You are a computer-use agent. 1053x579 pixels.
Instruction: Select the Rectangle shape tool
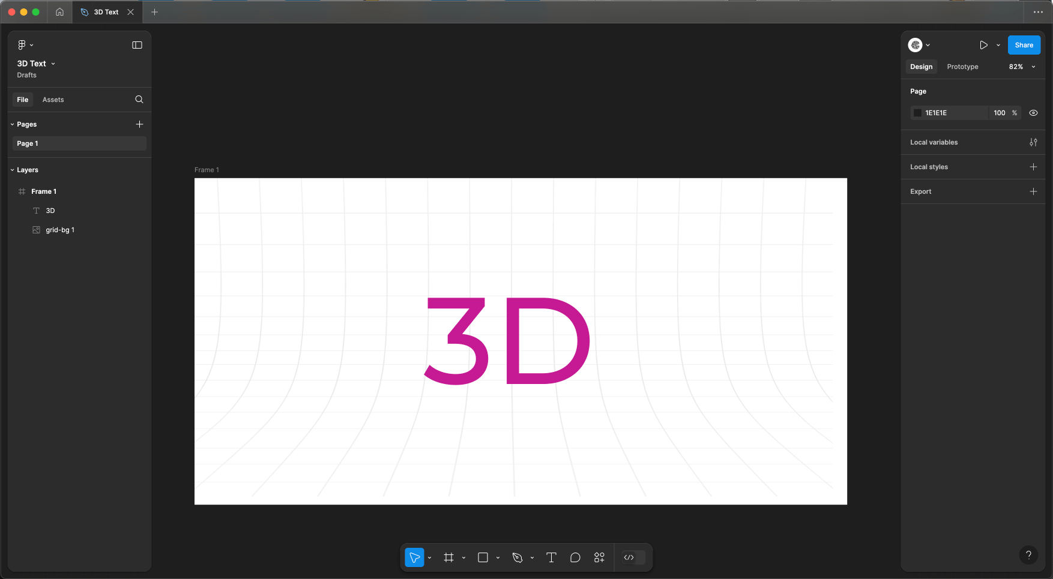point(483,557)
